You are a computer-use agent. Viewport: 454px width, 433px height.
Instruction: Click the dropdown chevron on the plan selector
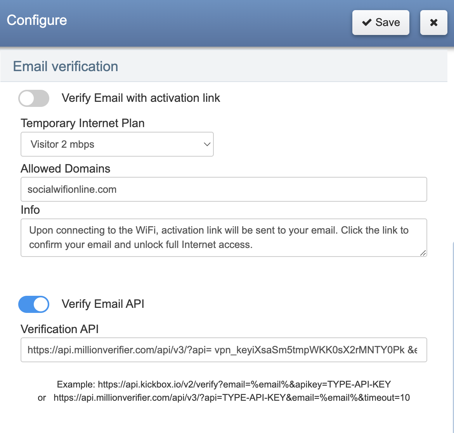pyautogui.click(x=206, y=144)
